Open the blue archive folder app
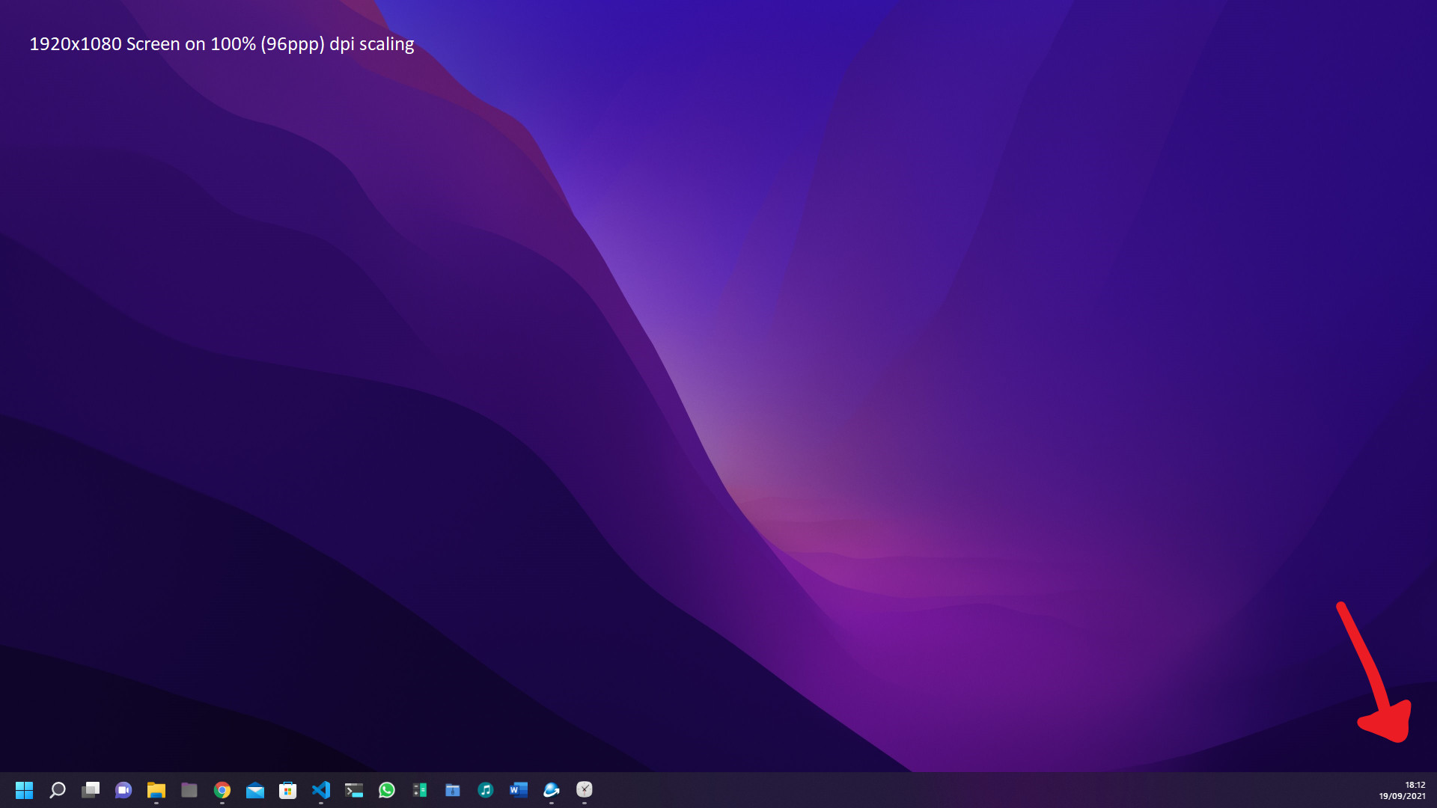The height and width of the screenshot is (808, 1437). (x=453, y=790)
